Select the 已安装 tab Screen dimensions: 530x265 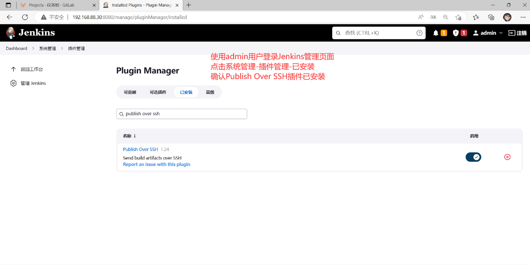186,92
